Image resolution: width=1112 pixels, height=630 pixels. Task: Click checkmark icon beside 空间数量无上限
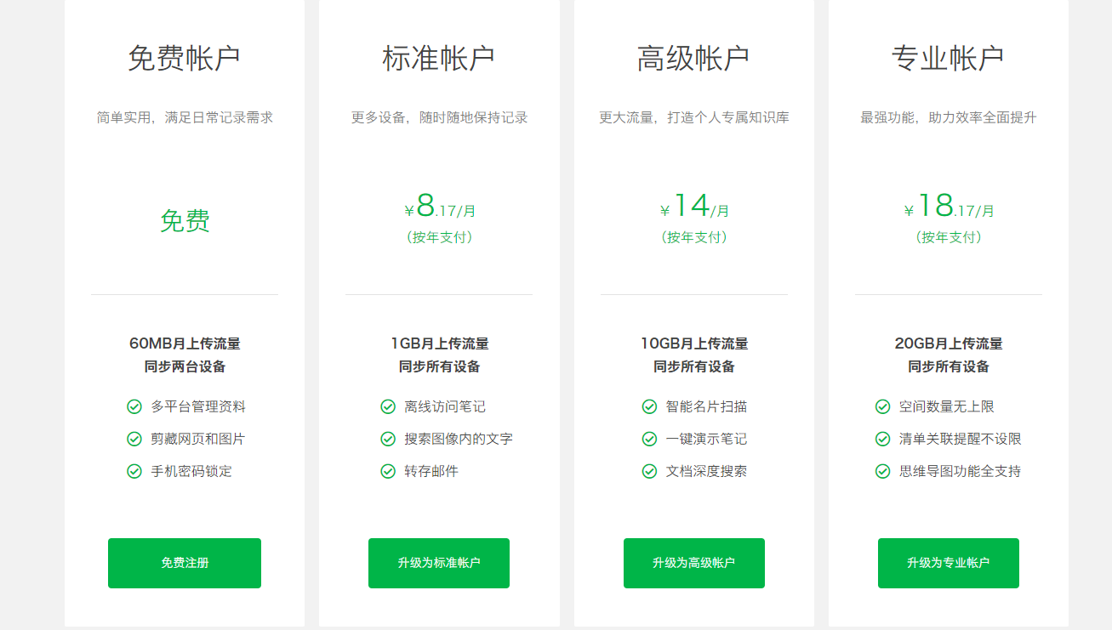click(883, 406)
